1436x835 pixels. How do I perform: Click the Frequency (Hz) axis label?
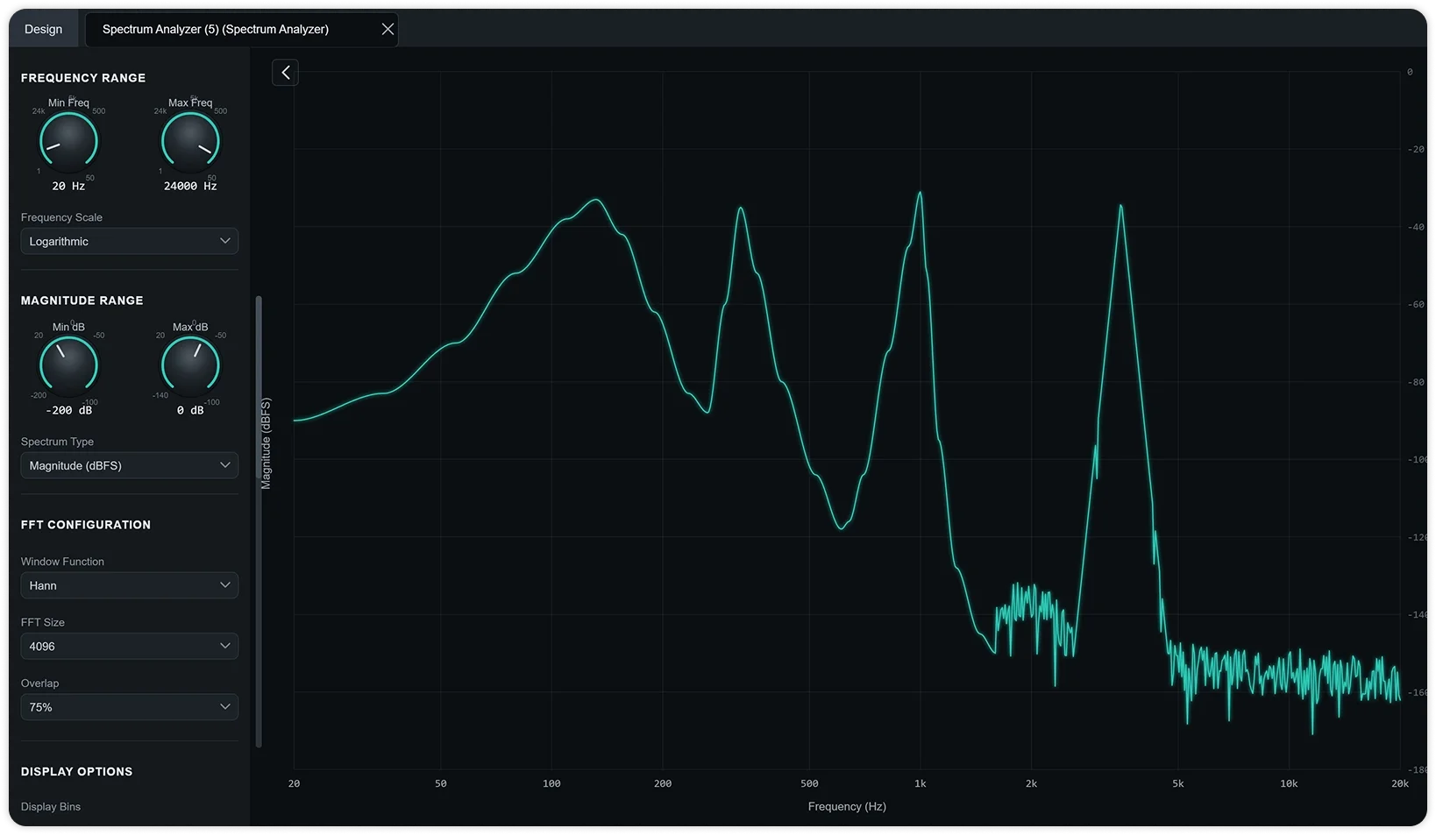tap(847, 806)
